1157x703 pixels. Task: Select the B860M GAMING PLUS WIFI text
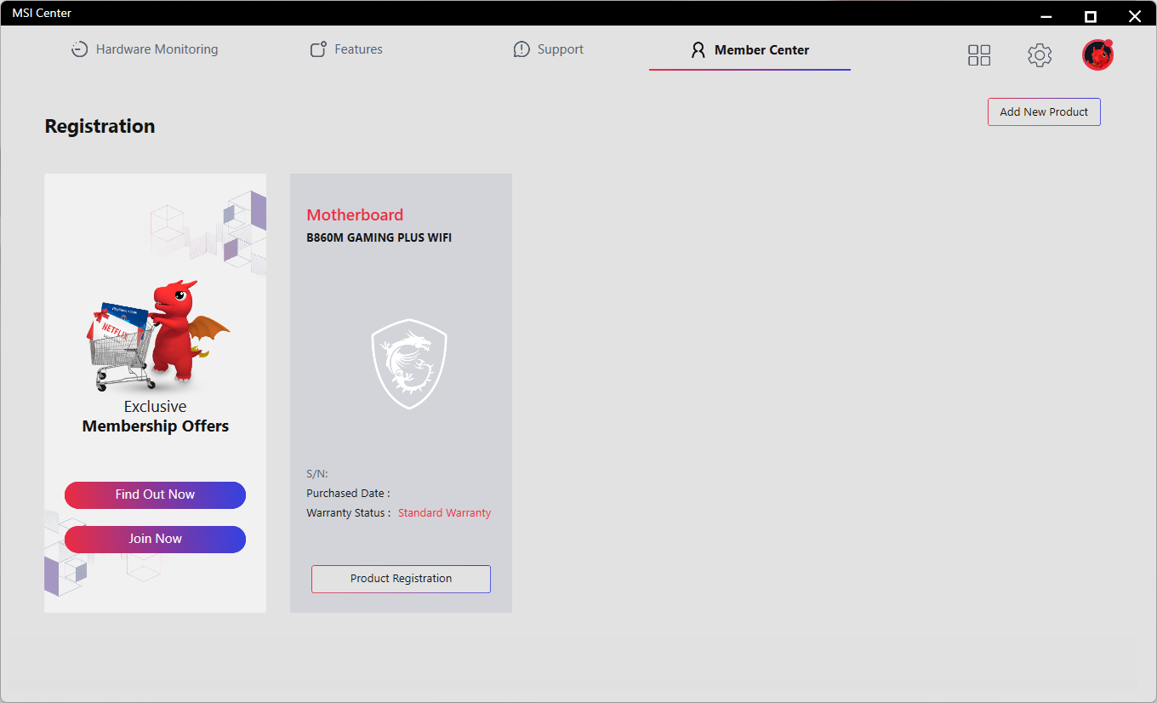click(379, 238)
